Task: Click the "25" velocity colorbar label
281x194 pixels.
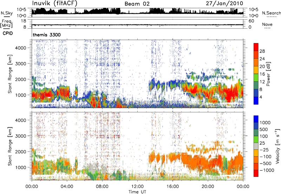Action: click(262, 143)
